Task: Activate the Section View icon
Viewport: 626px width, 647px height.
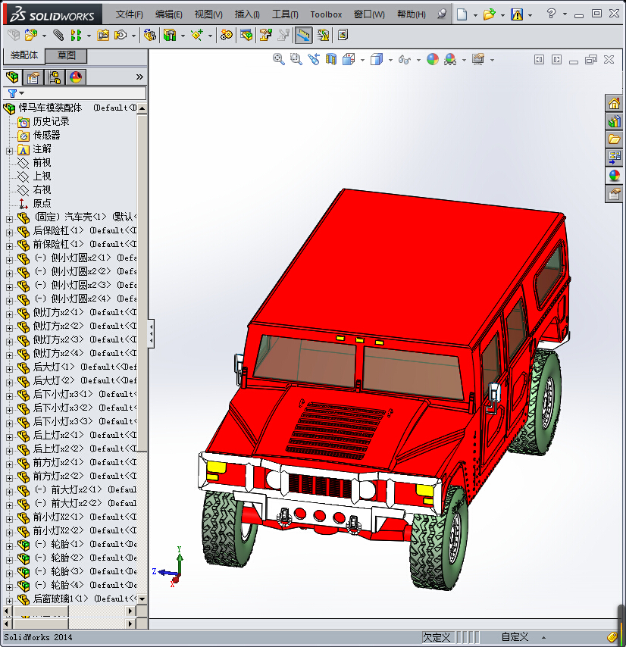Action: 331,59
